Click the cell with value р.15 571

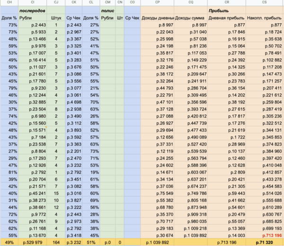click(x=32, y=130)
